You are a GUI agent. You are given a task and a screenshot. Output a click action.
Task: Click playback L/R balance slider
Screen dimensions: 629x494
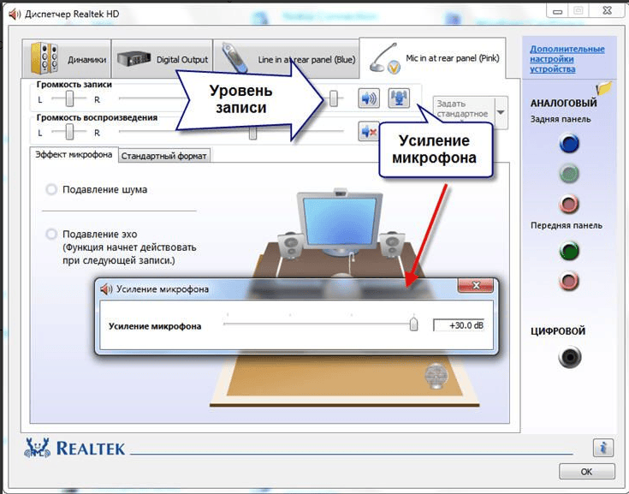click(x=69, y=132)
